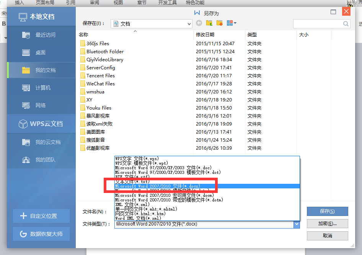The height and width of the screenshot is (255, 362).
Task: Click the search magnifier icon
Action: pyautogui.click(x=346, y=24)
